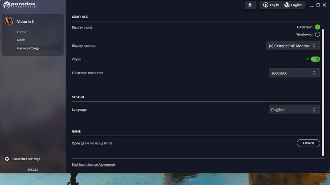This screenshot has width=330, height=185.
Task: Minimize the launcher window
Action: point(312,5)
